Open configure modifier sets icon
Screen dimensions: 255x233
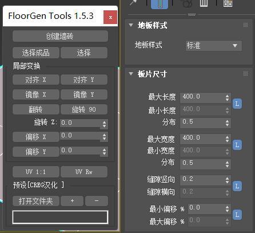tap(228, 3)
